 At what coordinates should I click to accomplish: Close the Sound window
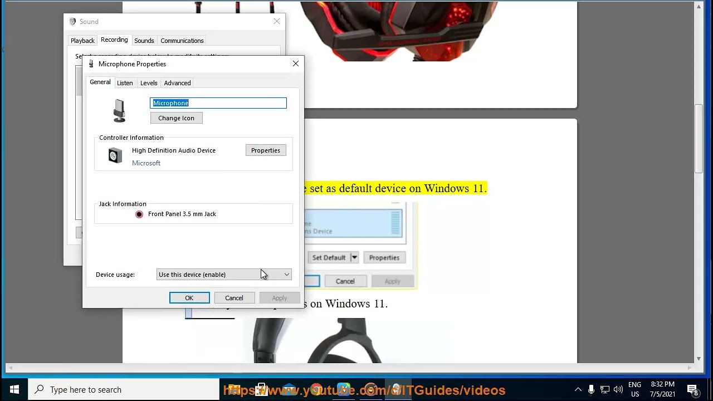coord(277,21)
